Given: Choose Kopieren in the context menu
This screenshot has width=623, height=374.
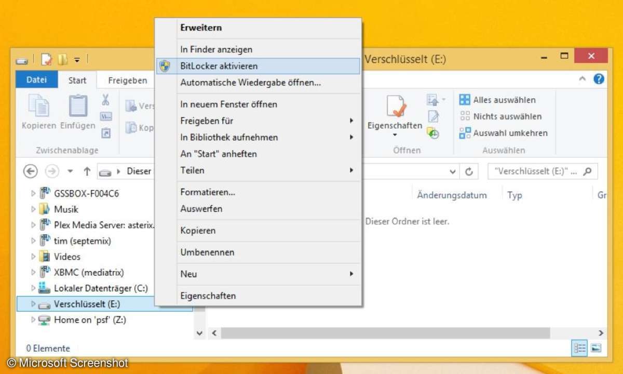Looking at the screenshot, I should [x=258, y=230].
